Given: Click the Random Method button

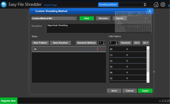Looking at the screenshot, I should [x=86, y=43].
